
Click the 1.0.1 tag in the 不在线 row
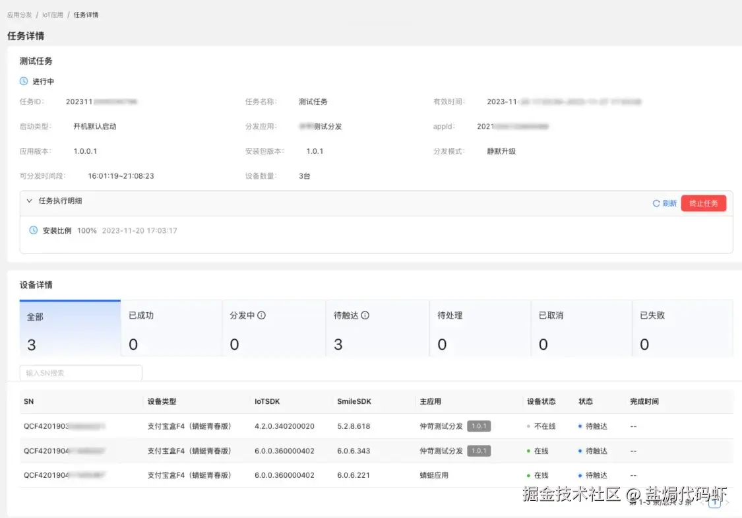(479, 426)
